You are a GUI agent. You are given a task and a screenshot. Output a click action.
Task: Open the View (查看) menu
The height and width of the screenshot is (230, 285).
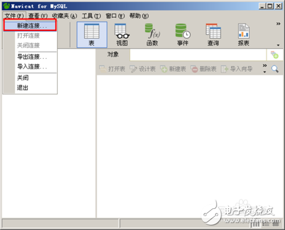(38, 16)
